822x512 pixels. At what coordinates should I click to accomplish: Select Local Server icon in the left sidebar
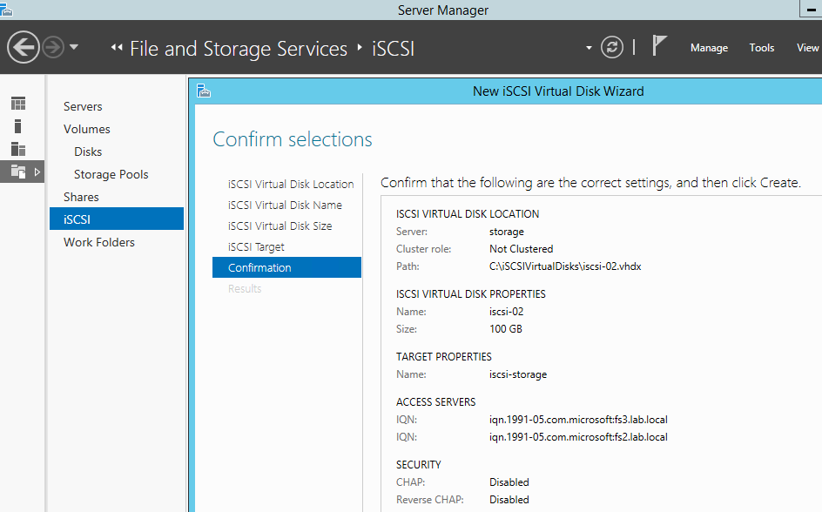tap(18, 126)
